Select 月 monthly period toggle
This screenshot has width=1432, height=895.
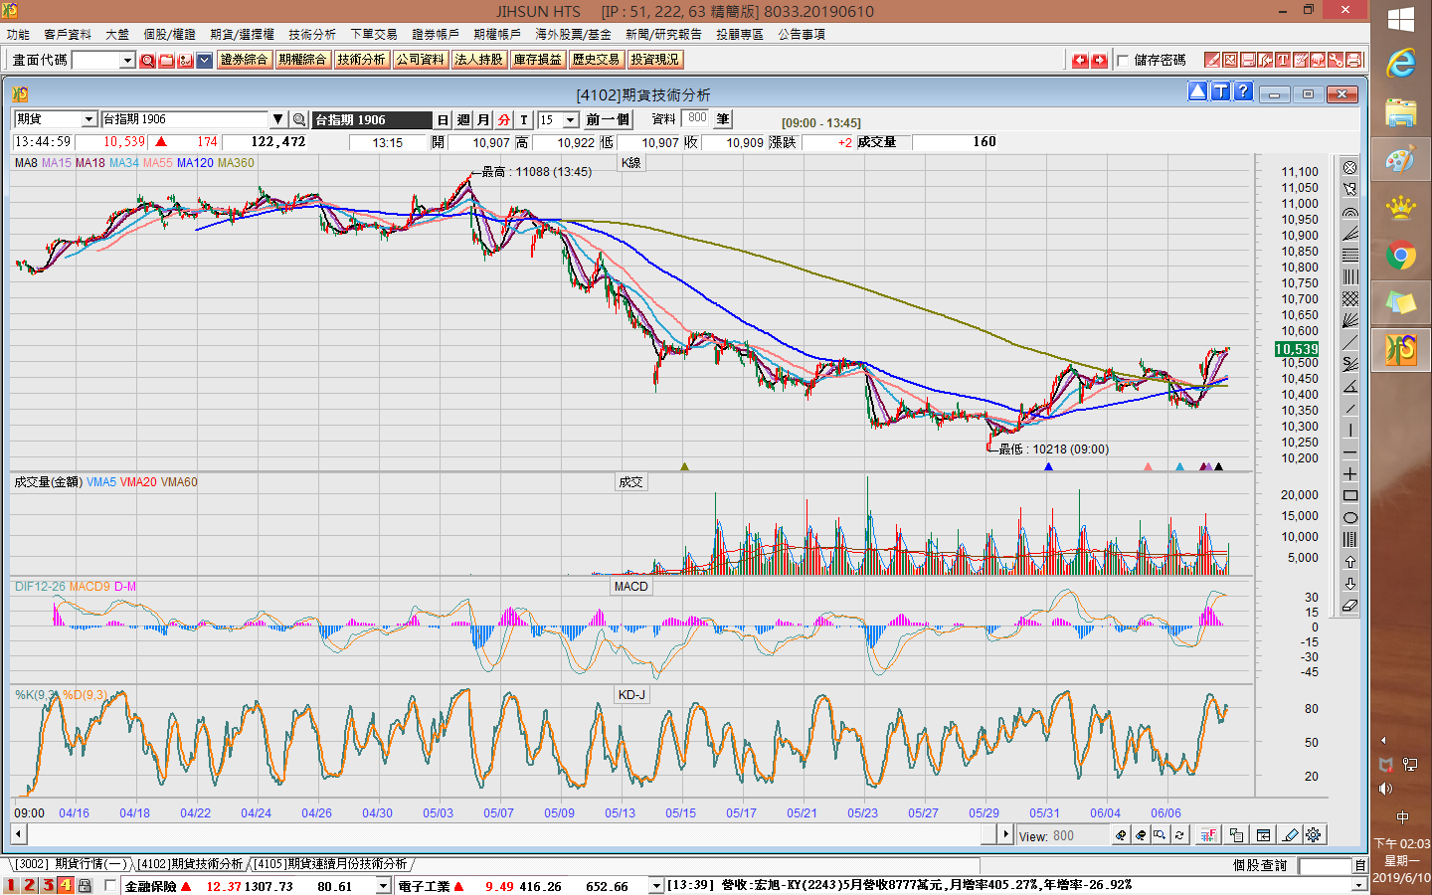(x=483, y=119)
